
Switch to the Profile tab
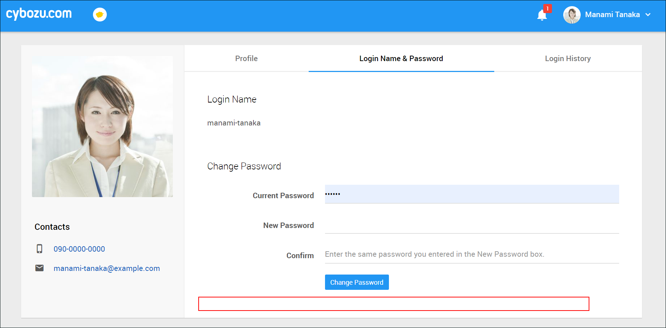tap(246, 59)
